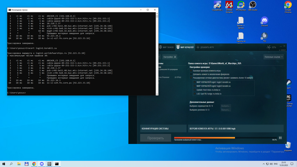Open CrystalDisk shortcut on the desktop
The image size is (297, 167).
coord(217,6)
